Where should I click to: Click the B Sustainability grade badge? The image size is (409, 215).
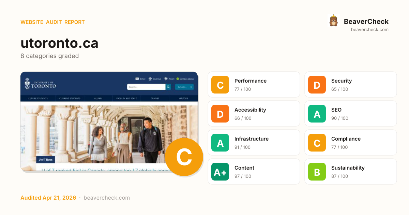click(317, 172)
